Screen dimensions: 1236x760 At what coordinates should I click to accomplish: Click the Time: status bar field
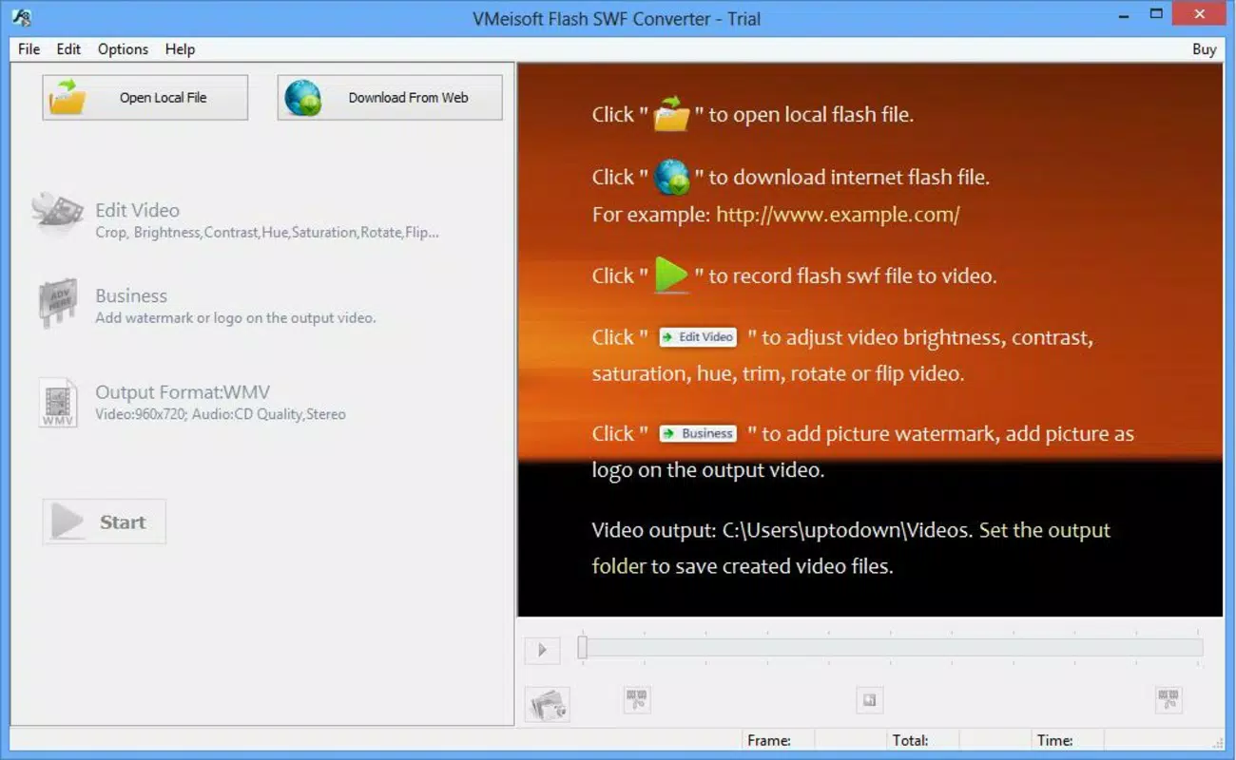coord(1067,740)
